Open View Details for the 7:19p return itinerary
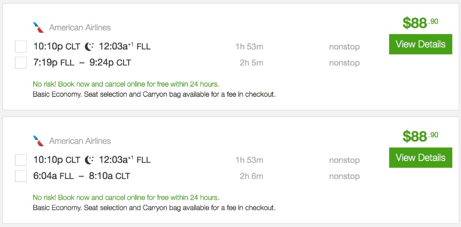This screenshot has width=461, height=227. click(x=420, y=44)
